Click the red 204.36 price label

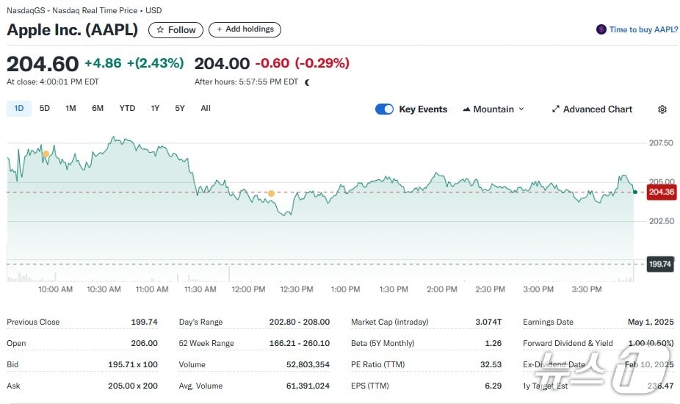click(x=661, y=192)
